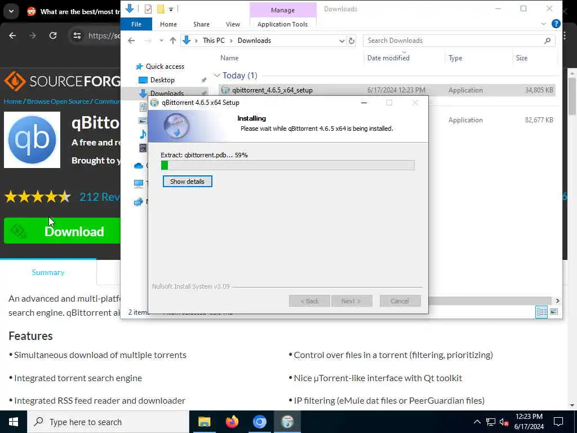Click Home breadcrumb link on SourceForge

tap(13, 101)
